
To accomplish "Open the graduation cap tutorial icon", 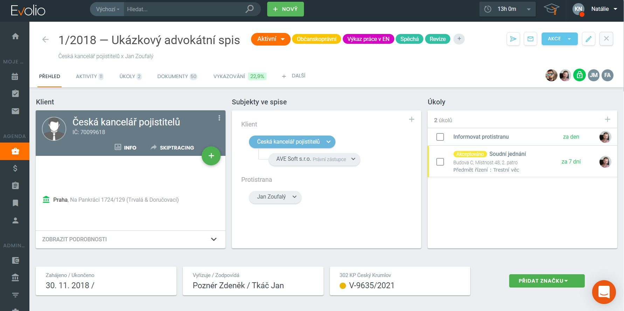I will pyautogui.click(x=551, y=9).
